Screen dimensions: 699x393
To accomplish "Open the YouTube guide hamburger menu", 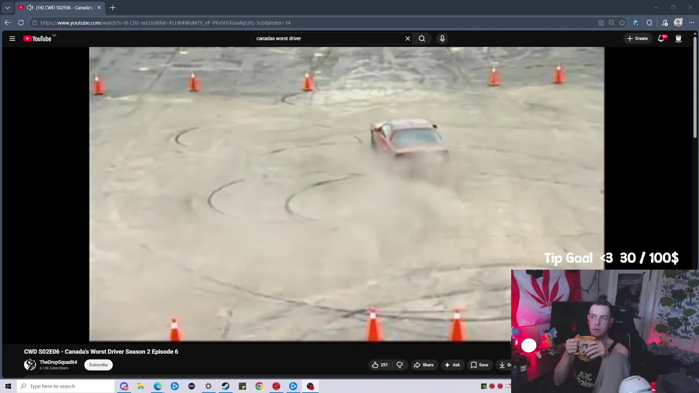I will (12, 38).
